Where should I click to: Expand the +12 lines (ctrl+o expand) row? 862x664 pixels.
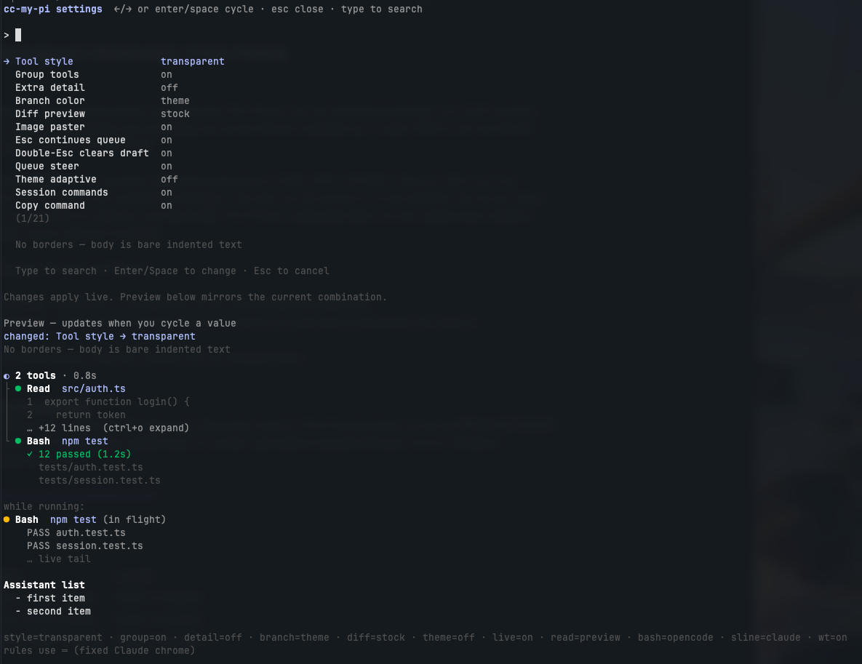108,428
